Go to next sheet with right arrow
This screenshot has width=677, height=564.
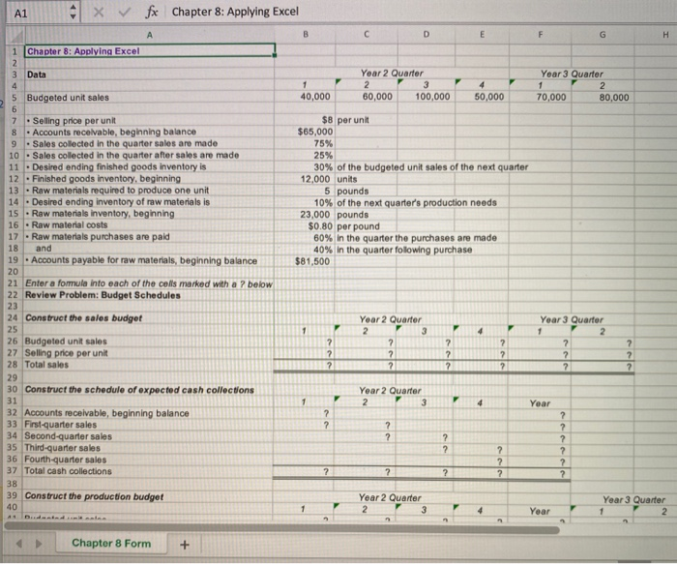(39, 544)
